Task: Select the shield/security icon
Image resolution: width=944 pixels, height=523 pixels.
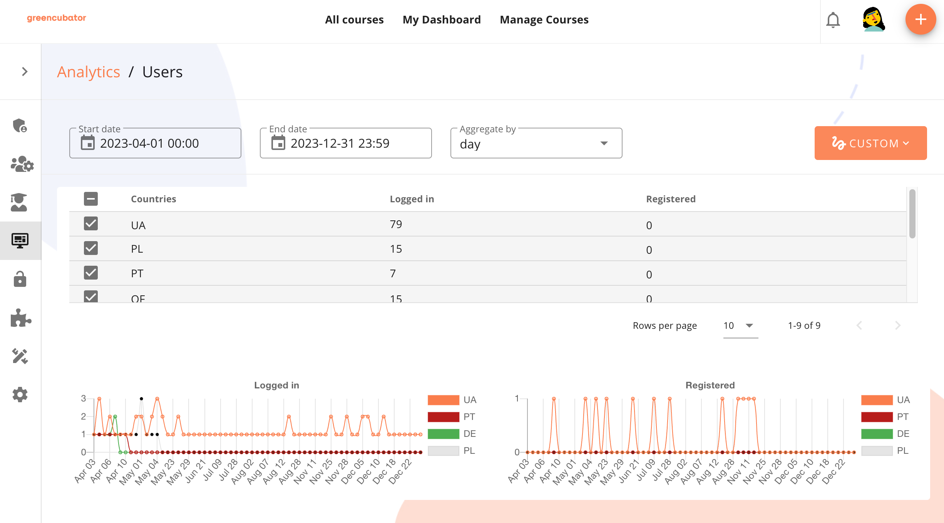Action: pyautogui.click(x=20, y=126)
